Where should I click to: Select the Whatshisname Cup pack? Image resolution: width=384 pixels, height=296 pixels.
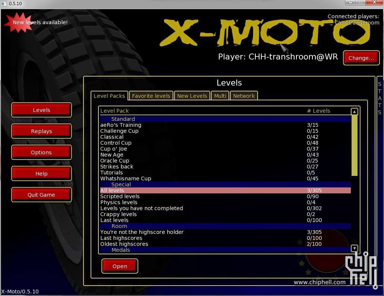225,178
